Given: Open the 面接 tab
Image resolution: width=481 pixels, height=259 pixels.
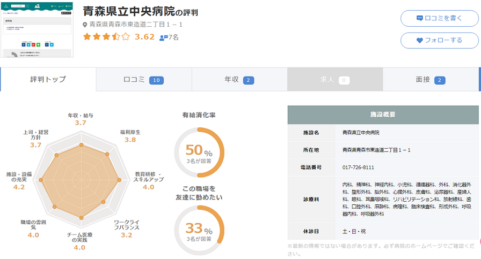Looking at the screenshot, I should point(431,80).
